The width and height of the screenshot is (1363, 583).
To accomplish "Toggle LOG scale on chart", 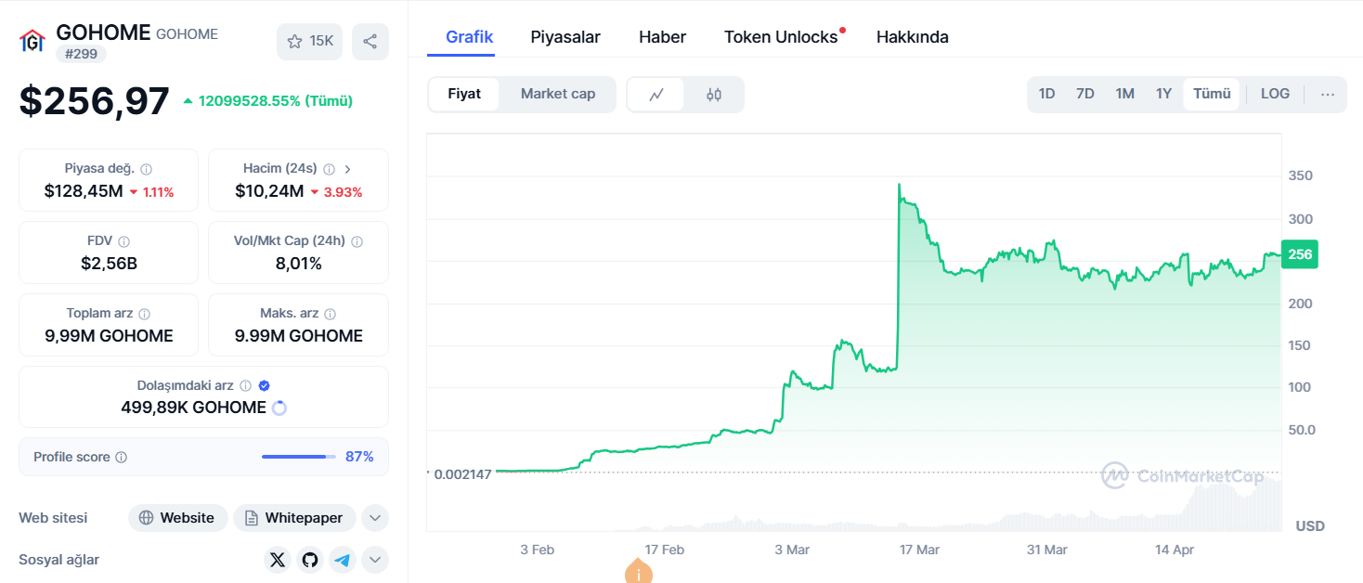I will pyautogui.click(x=1275, y=94).
